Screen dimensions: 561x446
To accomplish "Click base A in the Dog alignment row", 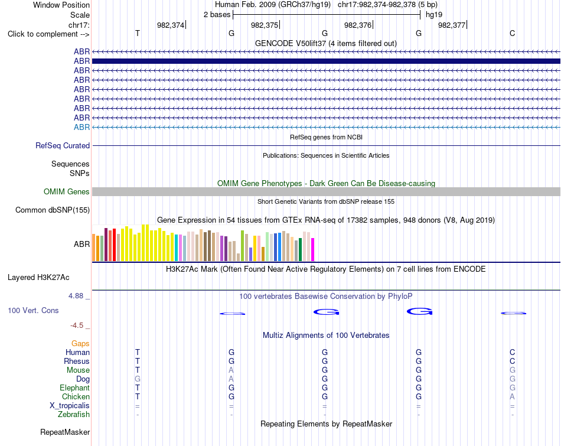I will tap(231, 379).
